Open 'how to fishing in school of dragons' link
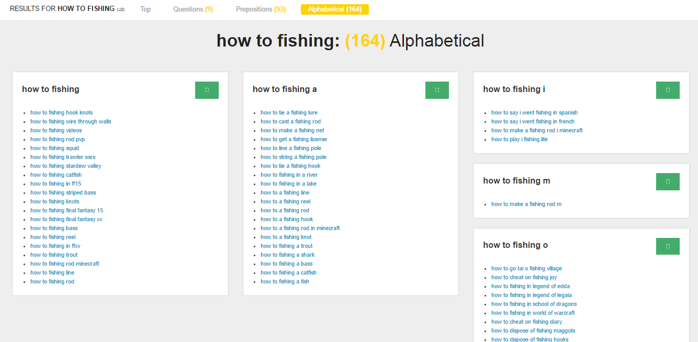This screenshot has height=342, width=698. (534, 304)
